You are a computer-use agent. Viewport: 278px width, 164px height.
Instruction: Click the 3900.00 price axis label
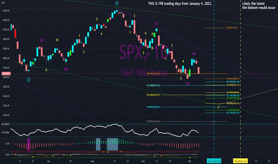pos(6,49)
